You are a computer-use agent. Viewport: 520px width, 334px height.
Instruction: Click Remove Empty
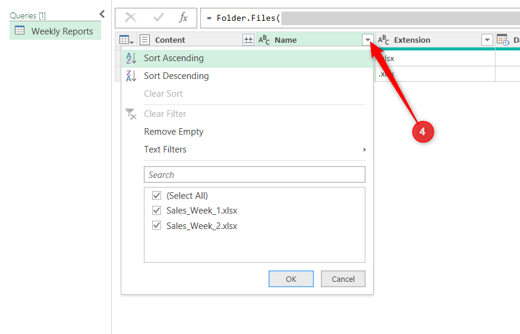[247, 132]
